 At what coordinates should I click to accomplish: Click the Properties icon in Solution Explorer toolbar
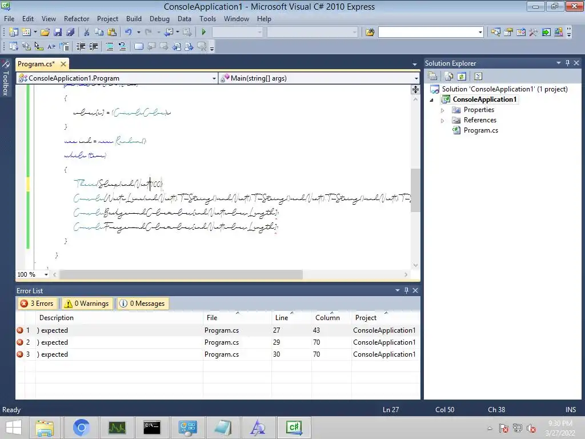pos(432,77)
